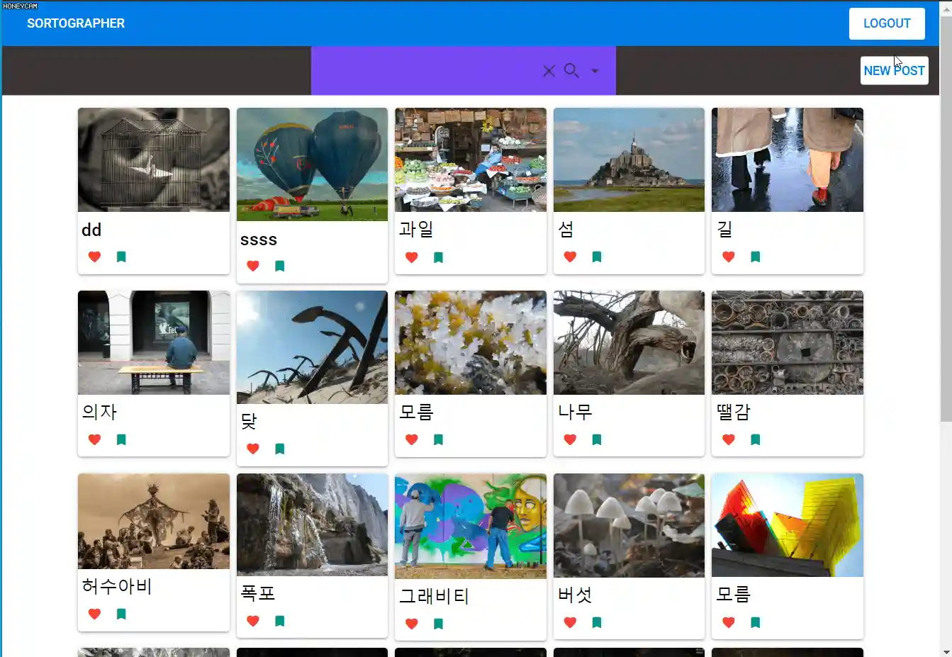Like the "폭포" post
Viewport: 952px width, 657px height.
(x=252, y=620)
